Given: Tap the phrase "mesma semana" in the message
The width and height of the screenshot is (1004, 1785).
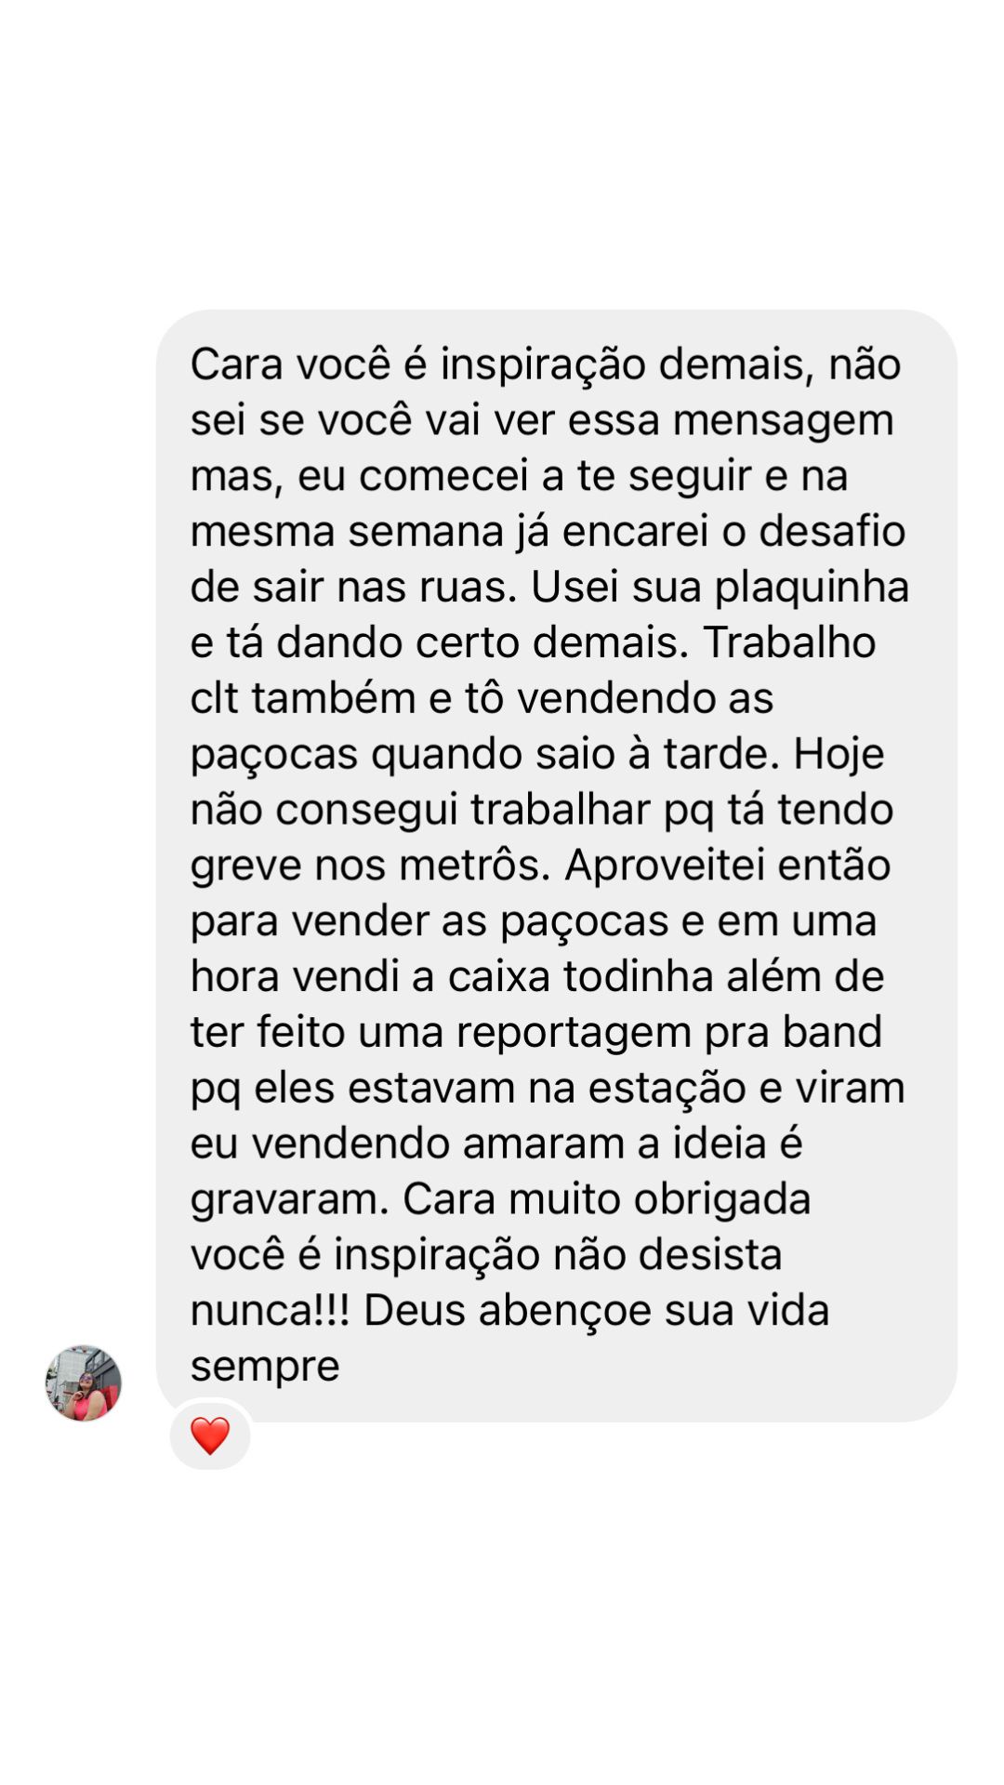Looking at the screenshot, I should pos(345,532).
